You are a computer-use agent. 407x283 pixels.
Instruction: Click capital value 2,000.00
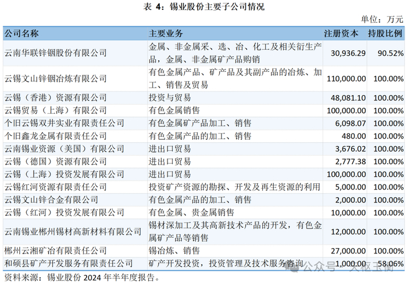(351, 200)
